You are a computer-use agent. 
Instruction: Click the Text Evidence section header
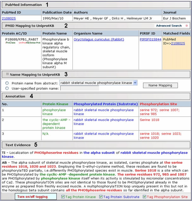click(x=18, y=145)
